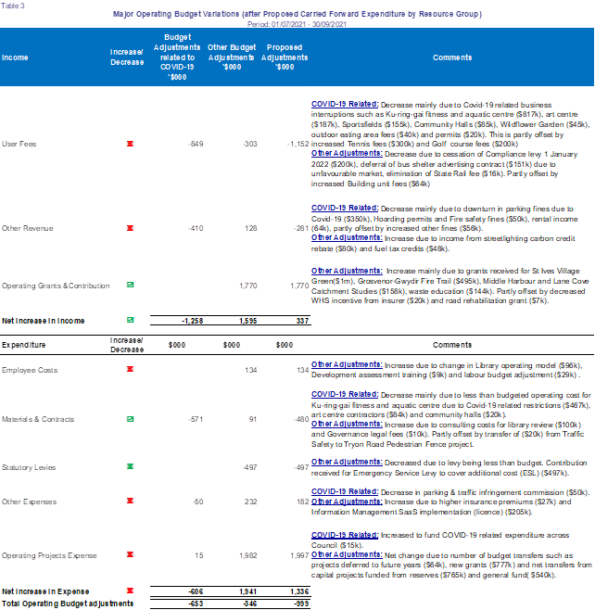The width and height of the screenshot is (595, 610).
Task: Click red icon in Employee Costs row
Action: 131,369
